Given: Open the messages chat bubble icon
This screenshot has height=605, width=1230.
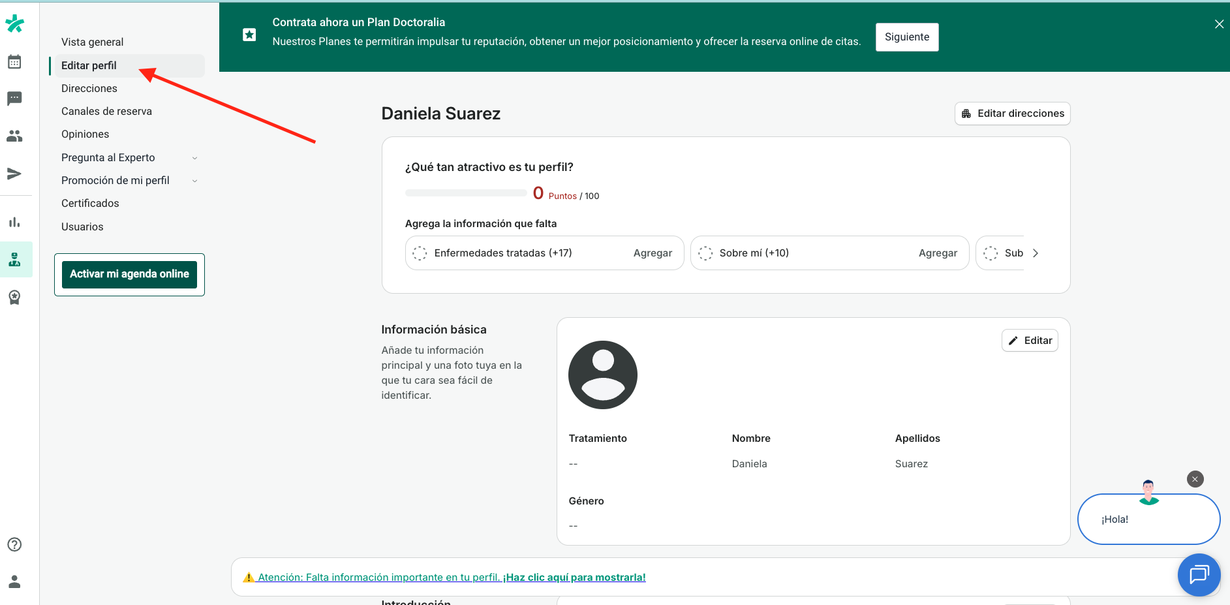Looking at the screenshot, I should (14, 99).
